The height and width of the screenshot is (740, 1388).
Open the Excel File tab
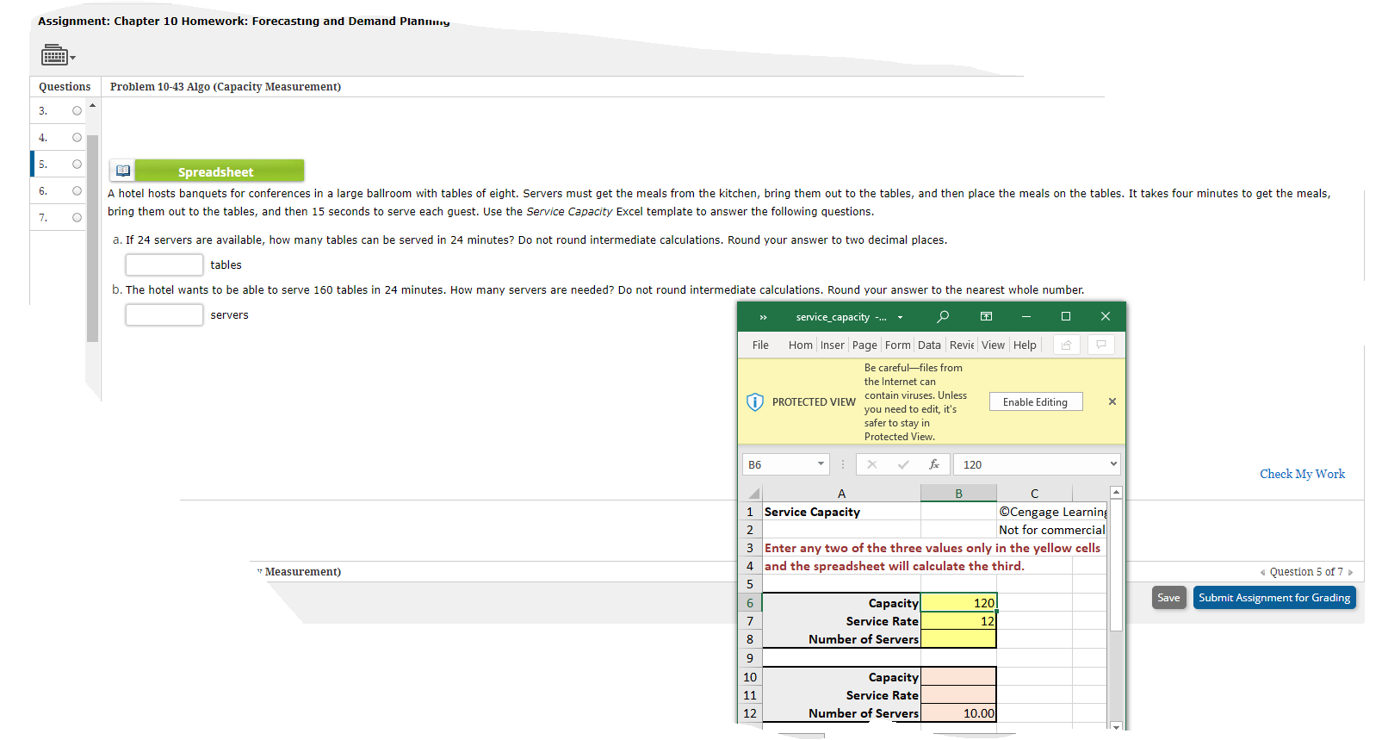760,345
